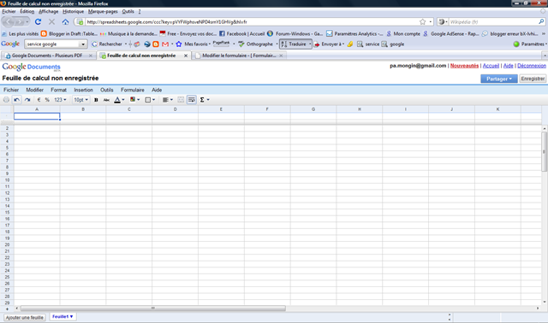Open Google toolbar Paramètres dropdown
The height and width of the screenshot is (323, 548).
pos(530,44)
